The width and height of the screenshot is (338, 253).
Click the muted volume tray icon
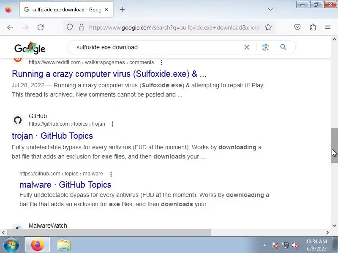pyautogui.click(x=295, y=245)
